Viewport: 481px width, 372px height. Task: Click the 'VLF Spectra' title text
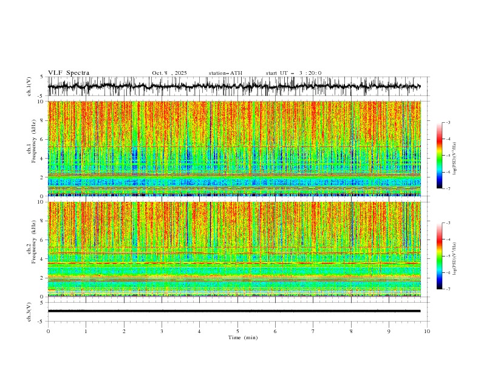point(69,73)
